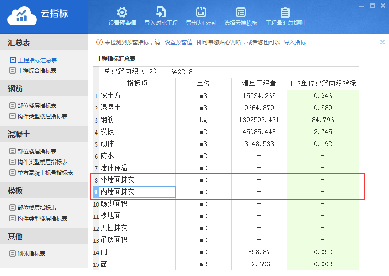The height and width of the screenshot is (276, 389).
Task: Click the 单位 column header
Action: [203, 84]
